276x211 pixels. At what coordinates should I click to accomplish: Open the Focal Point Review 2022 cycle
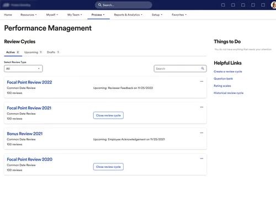pyautogui.click(x=29, y=82)
